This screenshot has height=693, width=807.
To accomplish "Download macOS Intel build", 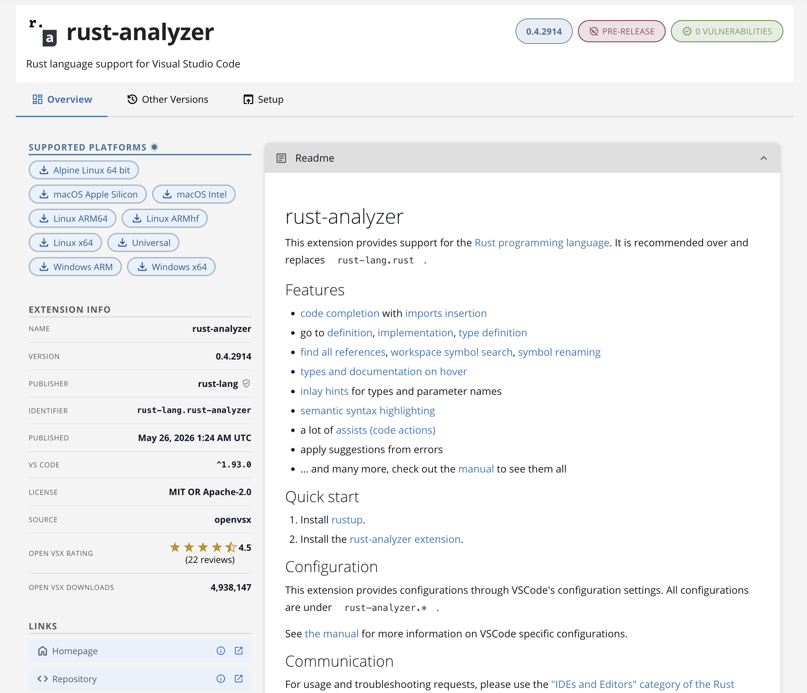I will 194,194.
